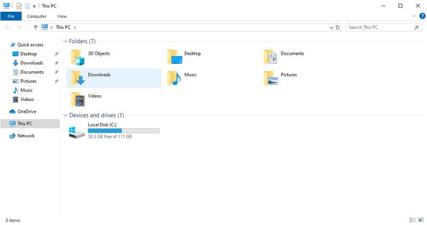This screenshot has height=225, width=427.
Task: Click the This PC icon in title bar
Action: (x=6, y=6)
